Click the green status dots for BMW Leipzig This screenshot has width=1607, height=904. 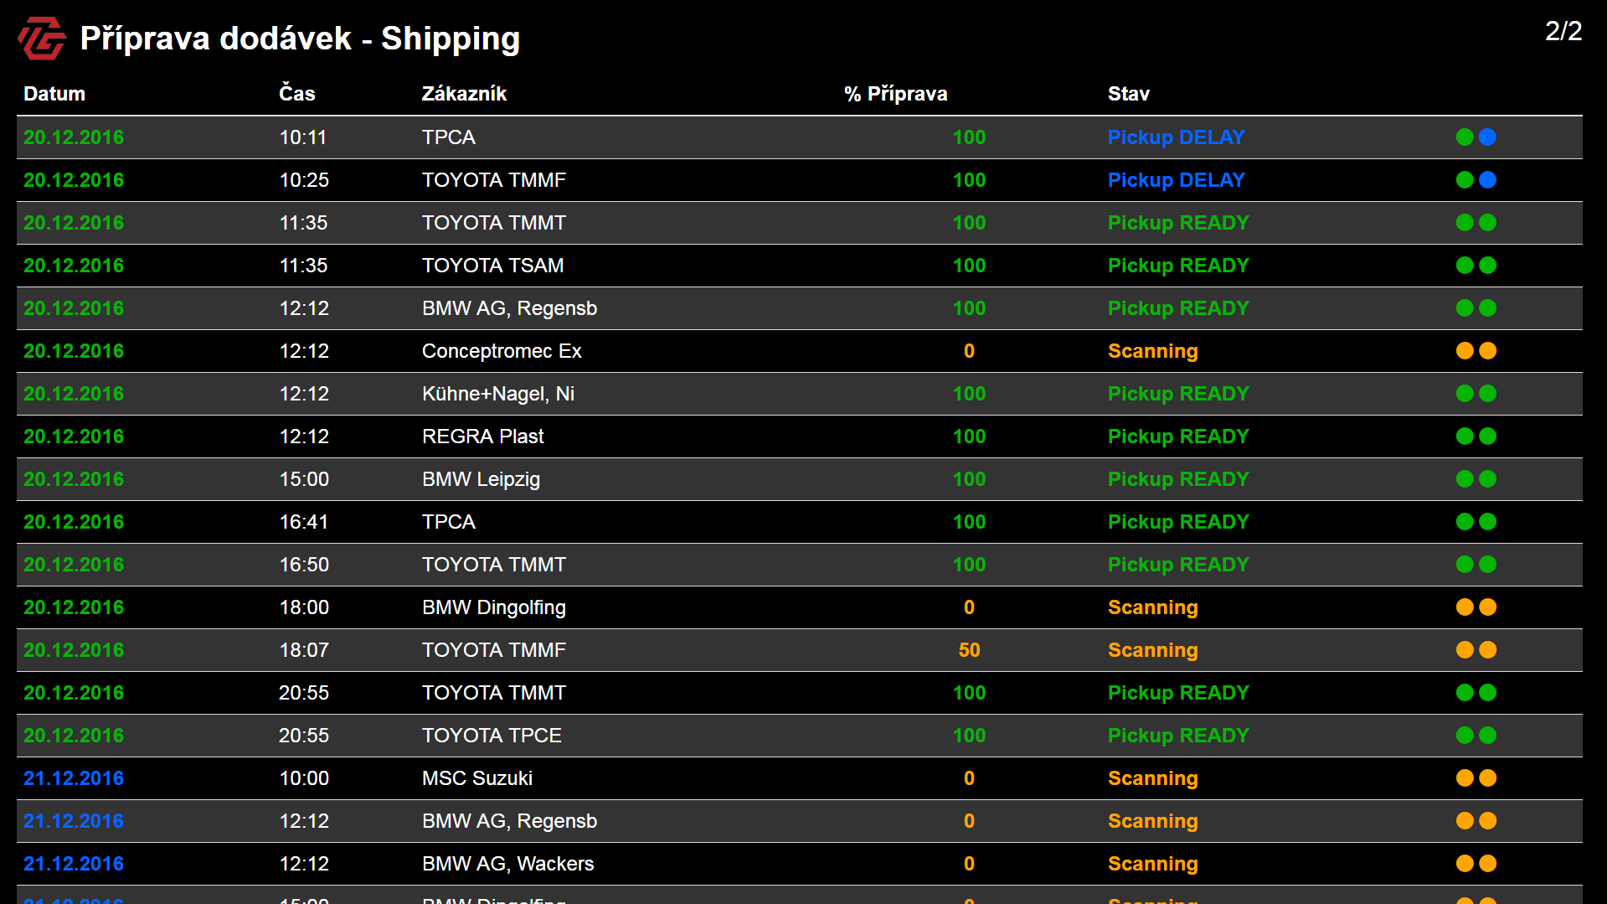pyautogui.click(x=1476, y=479)
